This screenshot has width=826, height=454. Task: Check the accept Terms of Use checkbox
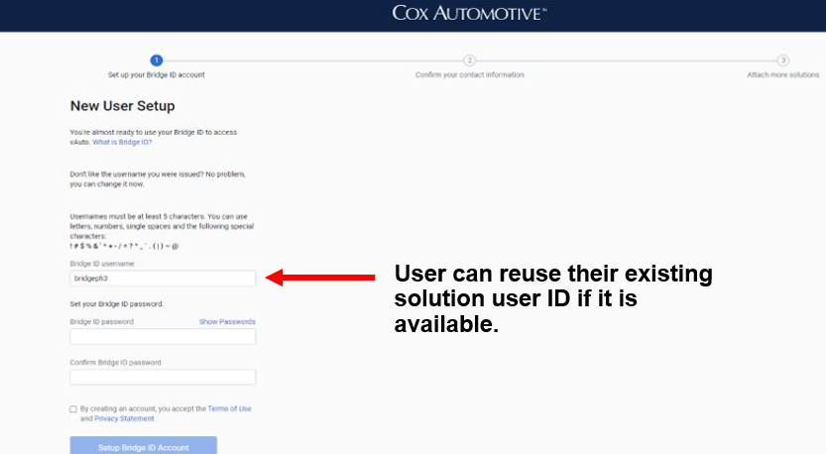73,409
